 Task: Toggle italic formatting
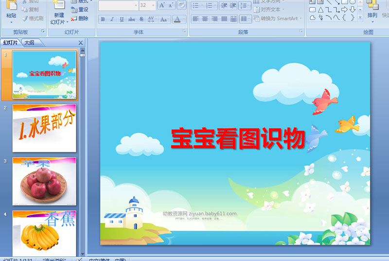tap(112, 19)
